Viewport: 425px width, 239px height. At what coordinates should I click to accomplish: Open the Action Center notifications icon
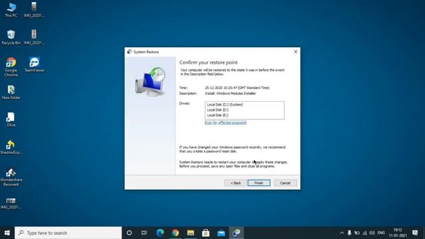[415, 233]
